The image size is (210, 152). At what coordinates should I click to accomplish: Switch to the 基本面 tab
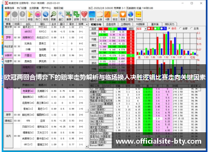[x=155, y=24]
